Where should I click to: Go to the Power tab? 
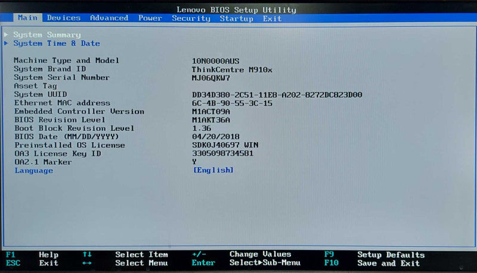tap(150, 18)
